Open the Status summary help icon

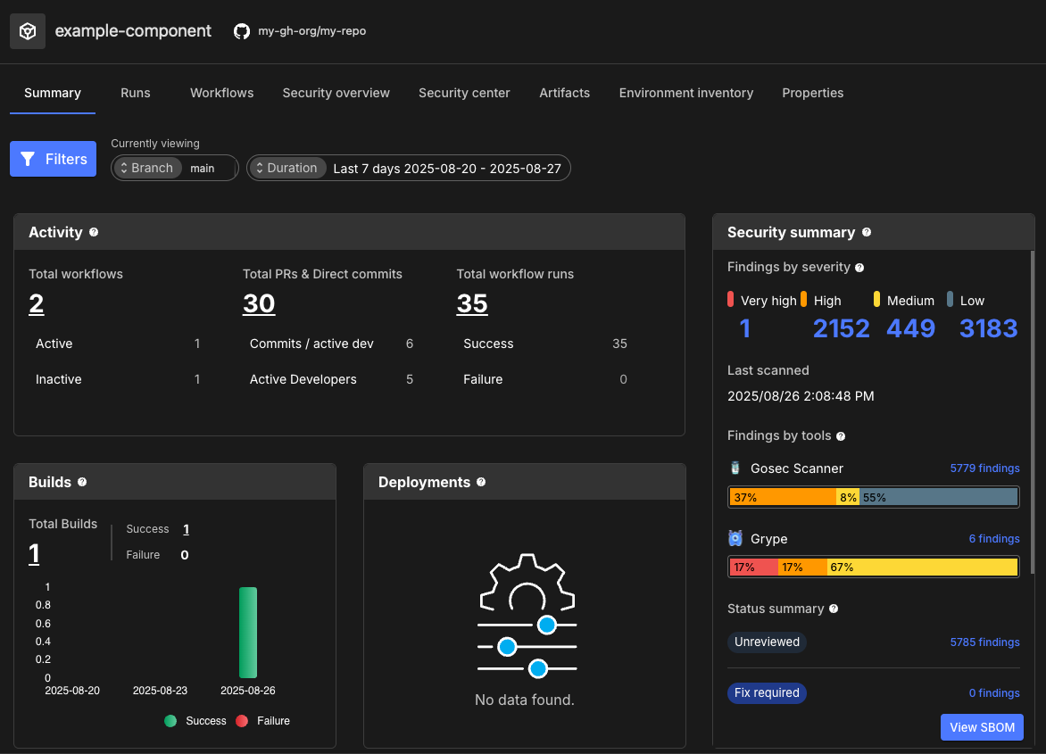click(x=834, y=609)
